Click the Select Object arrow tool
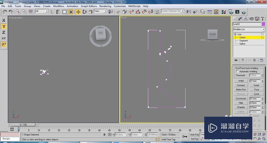Image resolution: width=267 pixels, height=143 pixels. pyautogui.click(x=52, y=12)
